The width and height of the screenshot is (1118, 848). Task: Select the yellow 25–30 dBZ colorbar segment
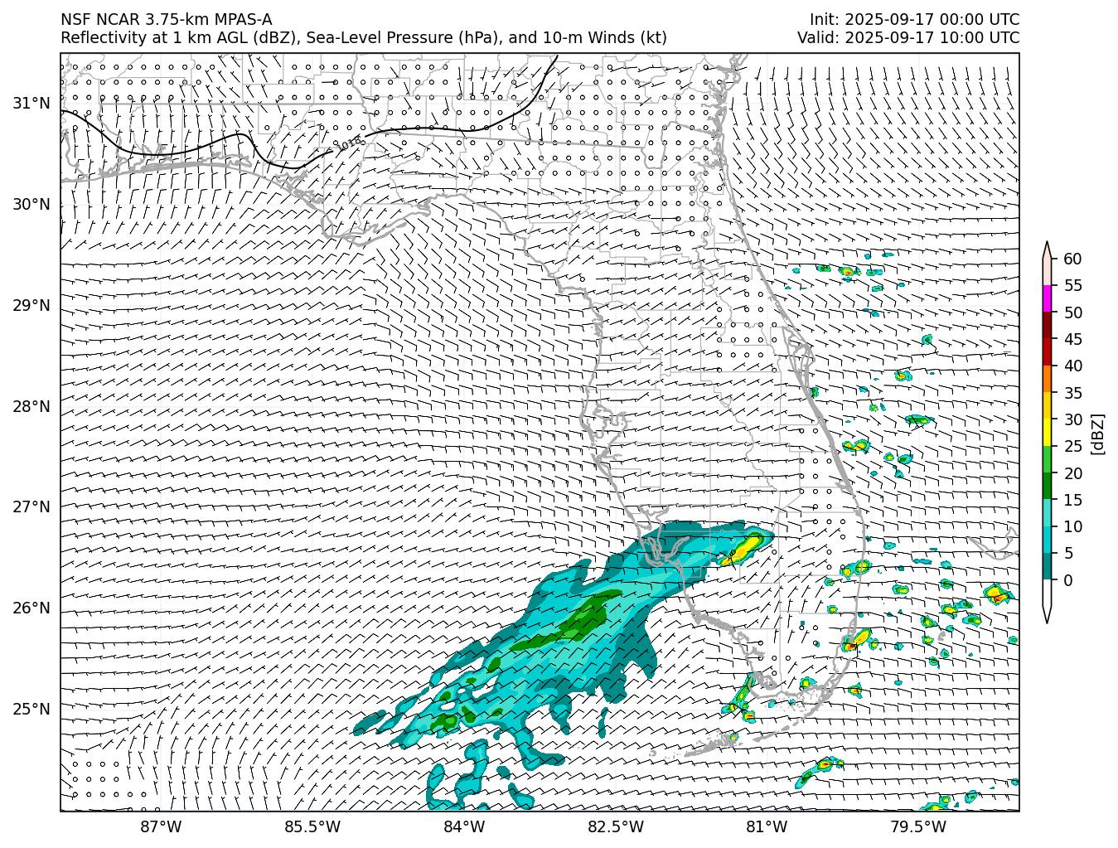pos(1047,433)
